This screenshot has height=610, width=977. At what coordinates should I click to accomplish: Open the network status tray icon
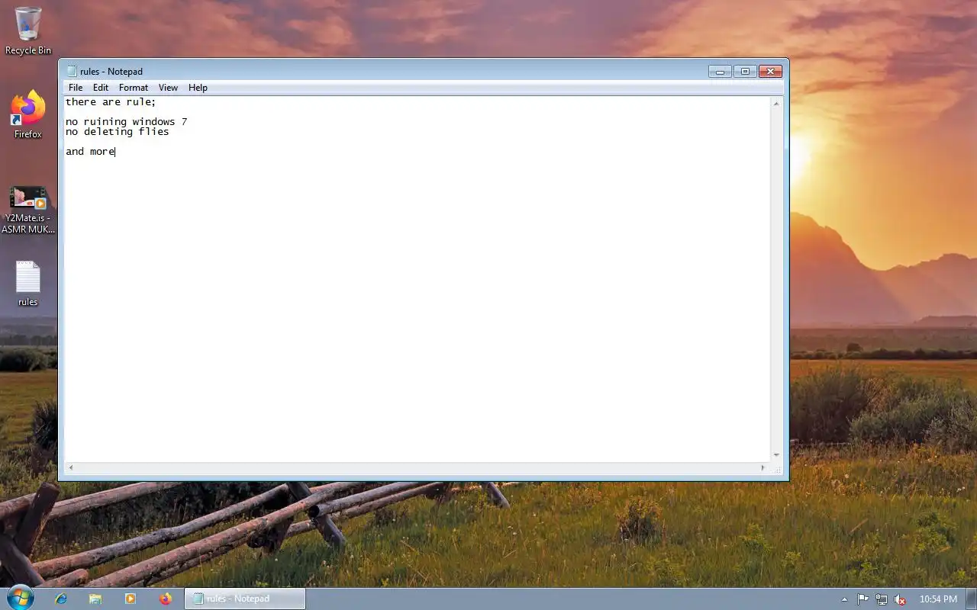click(882, 599)
